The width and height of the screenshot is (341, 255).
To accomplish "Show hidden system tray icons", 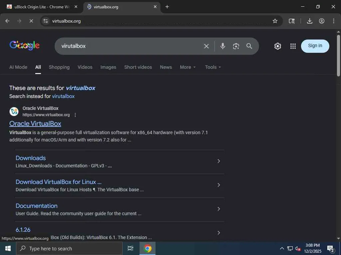I will (282, 248).
